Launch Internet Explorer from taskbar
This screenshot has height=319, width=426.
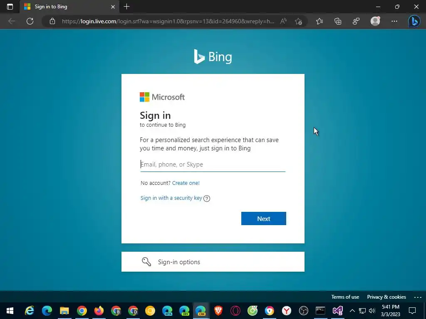tap(30, 311)
